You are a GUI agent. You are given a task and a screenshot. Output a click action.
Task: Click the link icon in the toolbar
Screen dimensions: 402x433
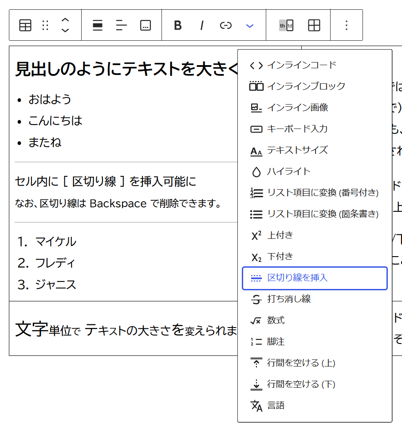tap(225, 25)
